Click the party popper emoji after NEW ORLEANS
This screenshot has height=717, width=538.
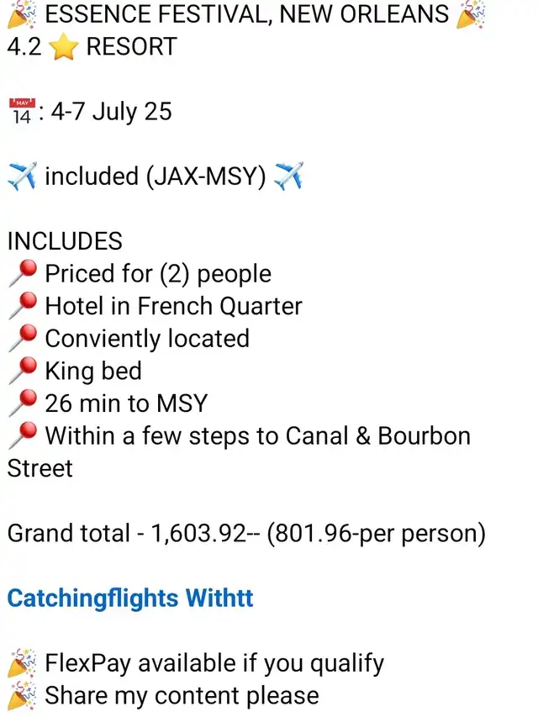point(471,14)
